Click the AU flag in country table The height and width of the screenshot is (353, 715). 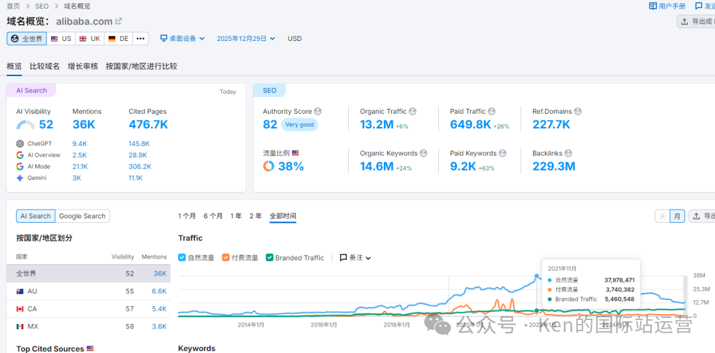pyautogui.click(x=20, y=291)
